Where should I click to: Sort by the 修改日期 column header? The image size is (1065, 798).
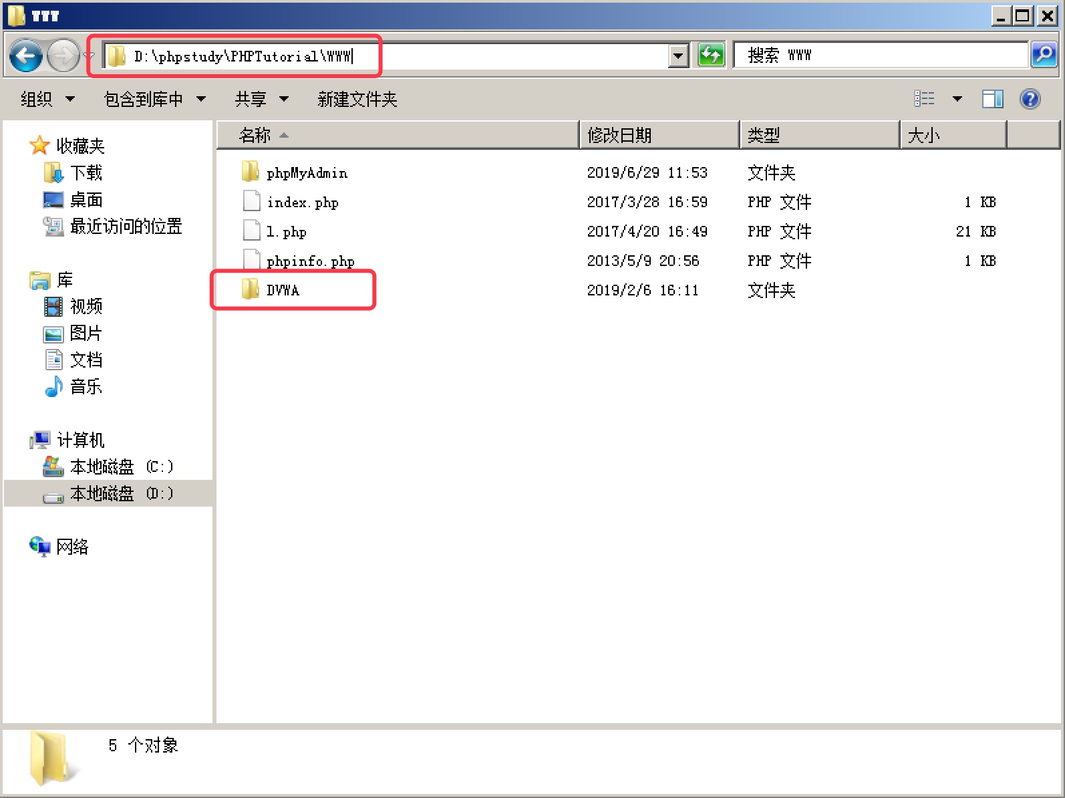pos(659,135)
